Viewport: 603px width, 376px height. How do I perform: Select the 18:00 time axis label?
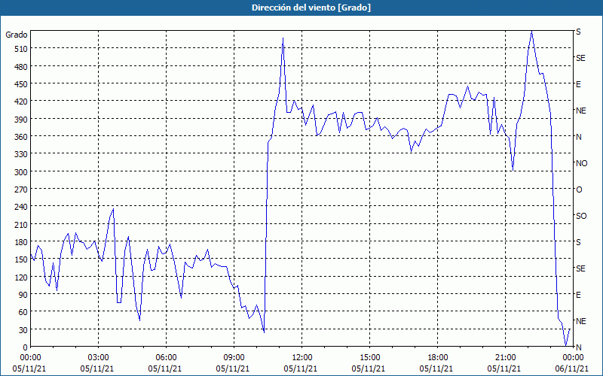pos(438,358)
